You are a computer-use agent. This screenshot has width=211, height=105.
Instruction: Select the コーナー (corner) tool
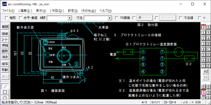pos(5,39)
